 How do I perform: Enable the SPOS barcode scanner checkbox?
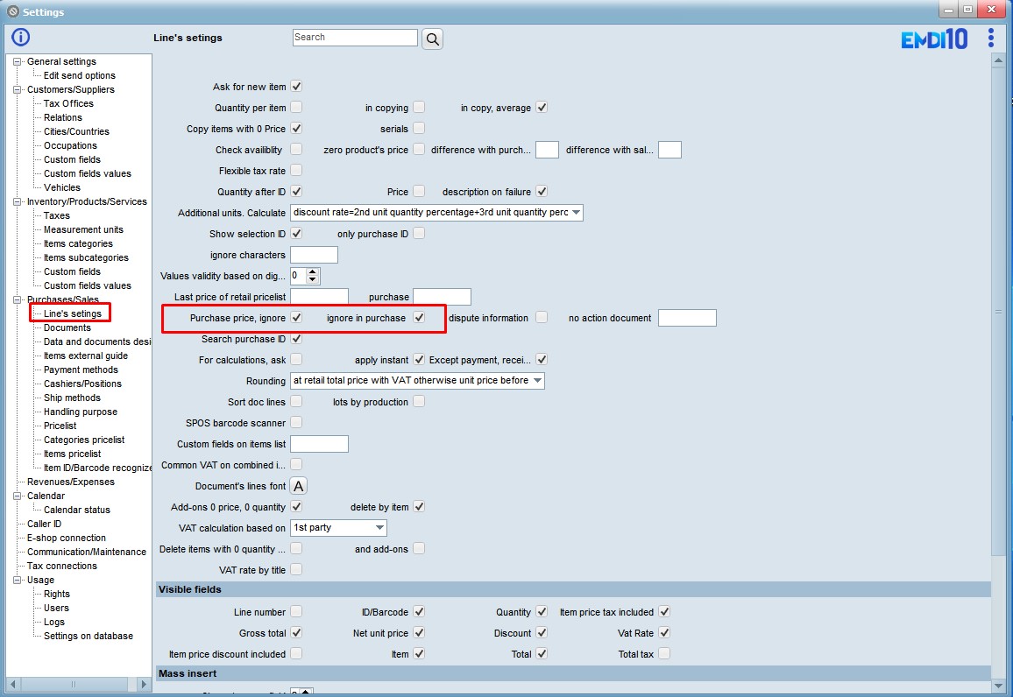pos(296,423)
